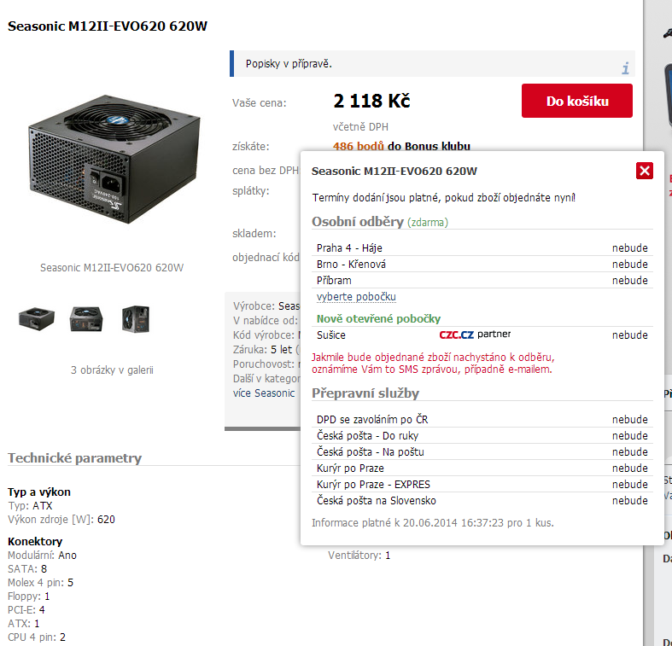Click the 'více Seasonic' link

[264, 393]
